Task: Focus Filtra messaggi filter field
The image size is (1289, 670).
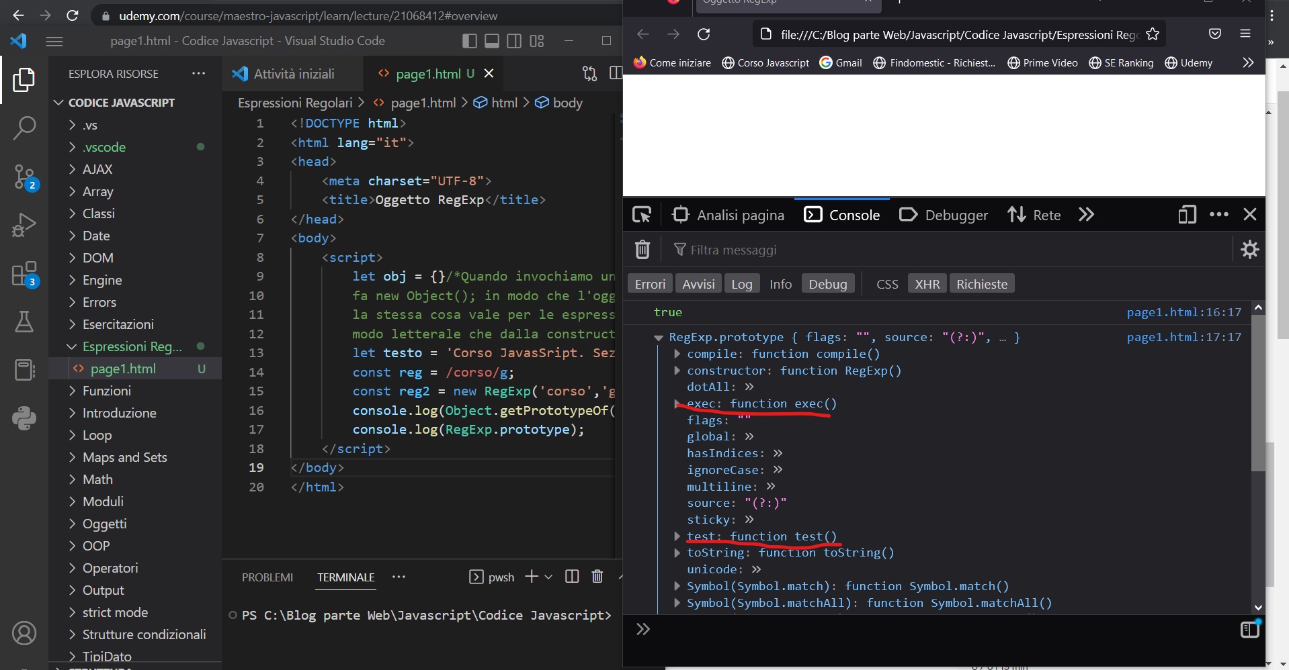Action: coord(952,250)
